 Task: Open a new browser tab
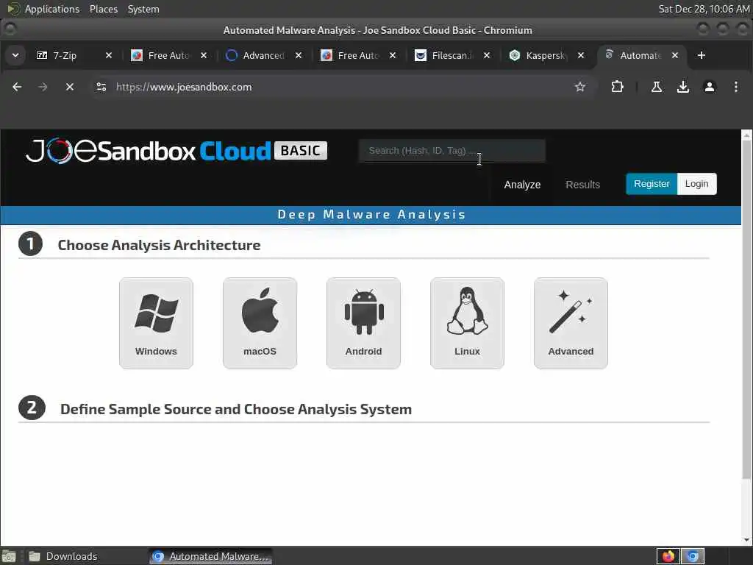pyautogui.click(x=701, y=55)
